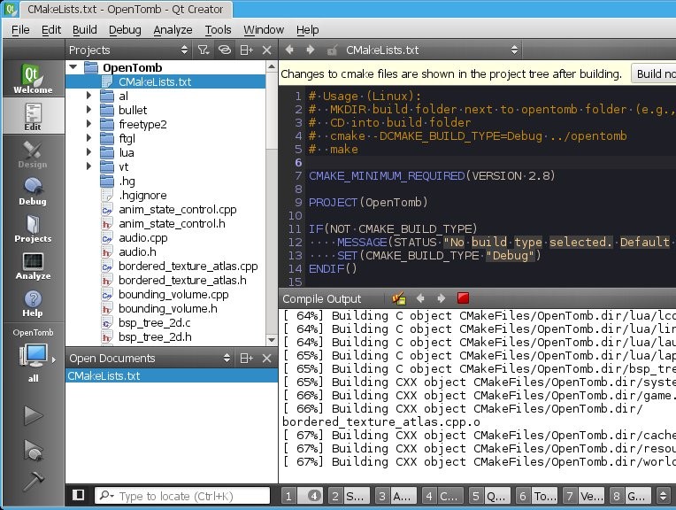Switch to Debug mode
The width and height of the screenshot is (676, 510).
[33, 190]
